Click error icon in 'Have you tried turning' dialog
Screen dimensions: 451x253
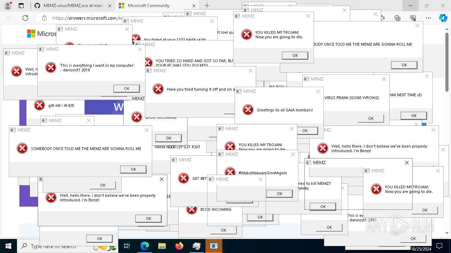pyautogui.click(x=158, y=89)
